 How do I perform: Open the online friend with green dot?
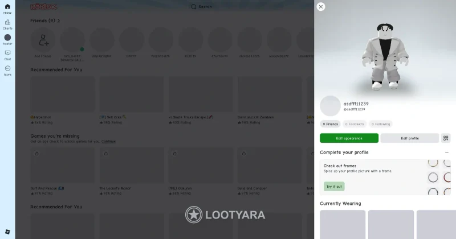coord(72,40)
